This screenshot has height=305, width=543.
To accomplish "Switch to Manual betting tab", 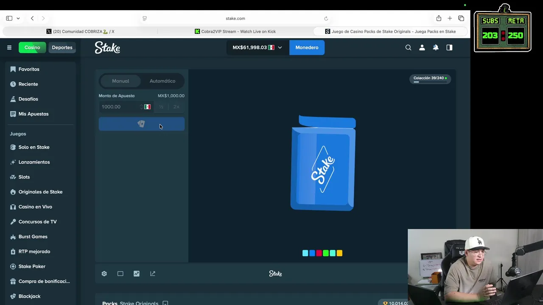I will pyautogui.click(x=120, y=81).
